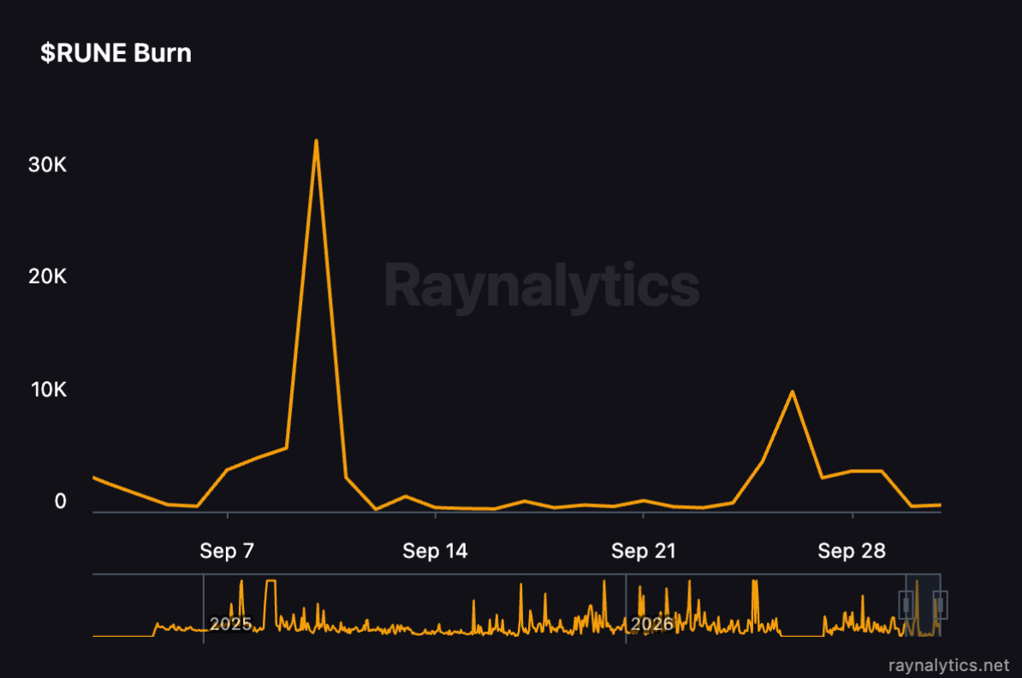Image resolution: width=1022 pixels, height=678 pixels.
Task: Click the Sep 21 date label
Action: (x=644, y=551)
